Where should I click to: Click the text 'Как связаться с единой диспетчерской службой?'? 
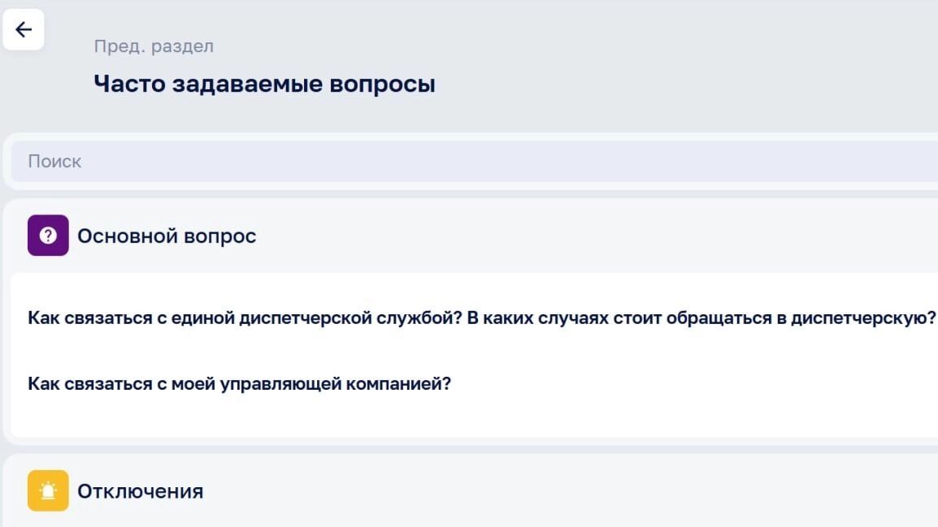245,318
